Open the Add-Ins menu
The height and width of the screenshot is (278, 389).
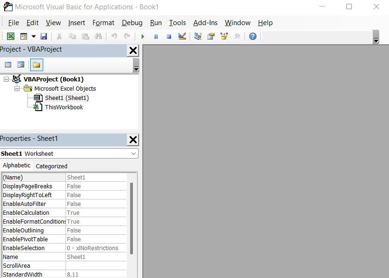pyautogui.click(x=205, y=23)
